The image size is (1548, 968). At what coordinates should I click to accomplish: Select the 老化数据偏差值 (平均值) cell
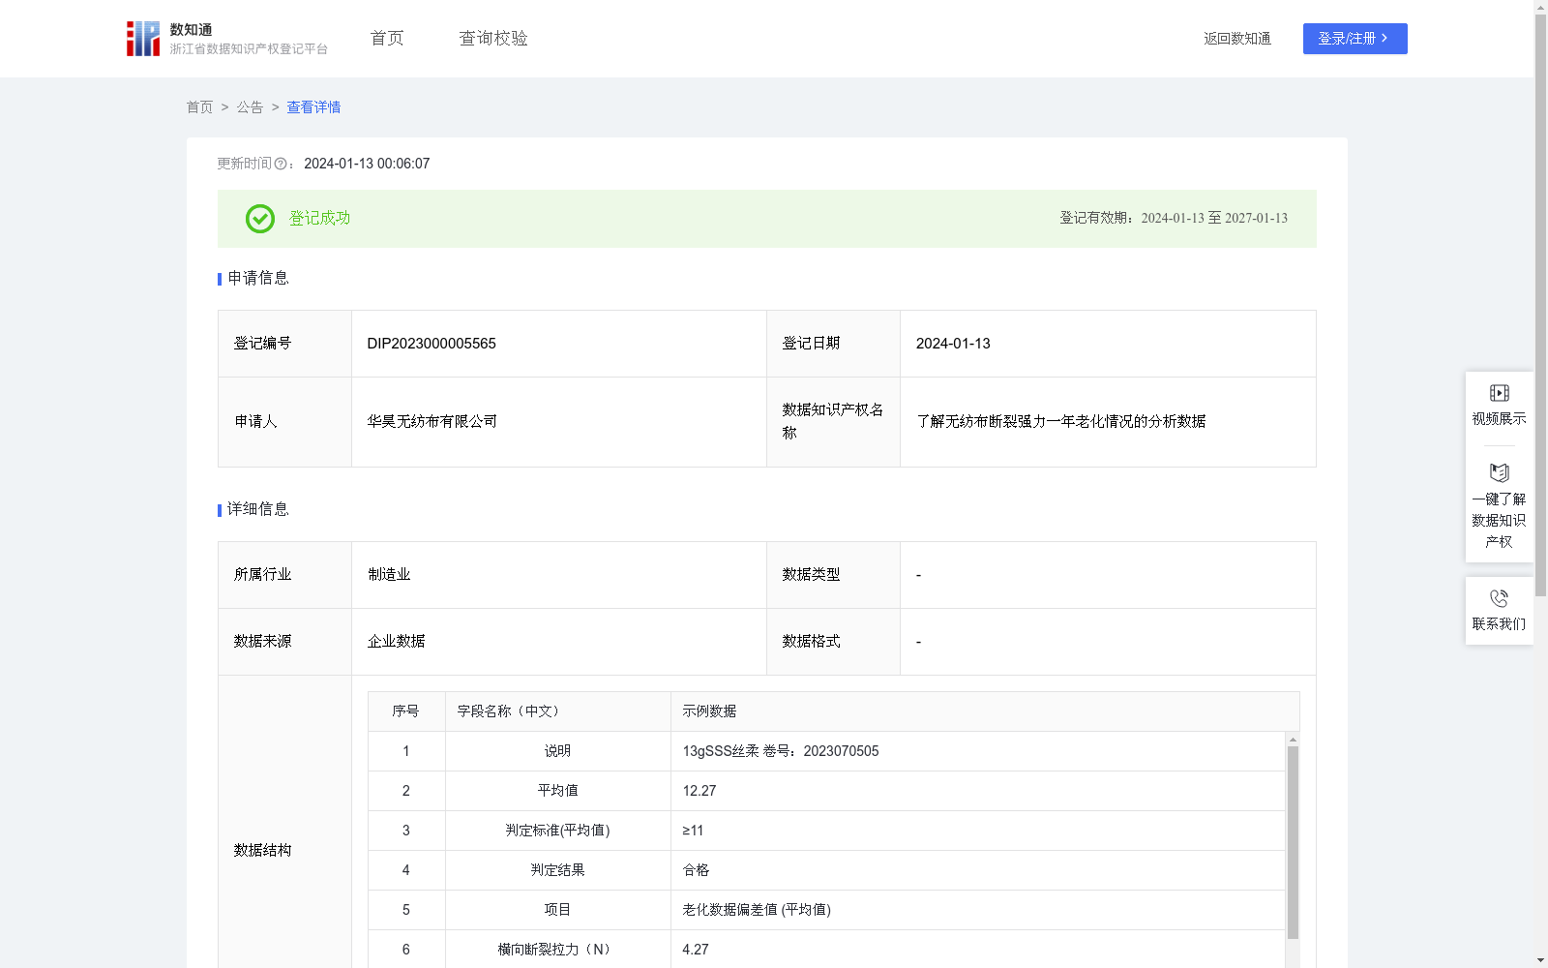tap(977, 910)
